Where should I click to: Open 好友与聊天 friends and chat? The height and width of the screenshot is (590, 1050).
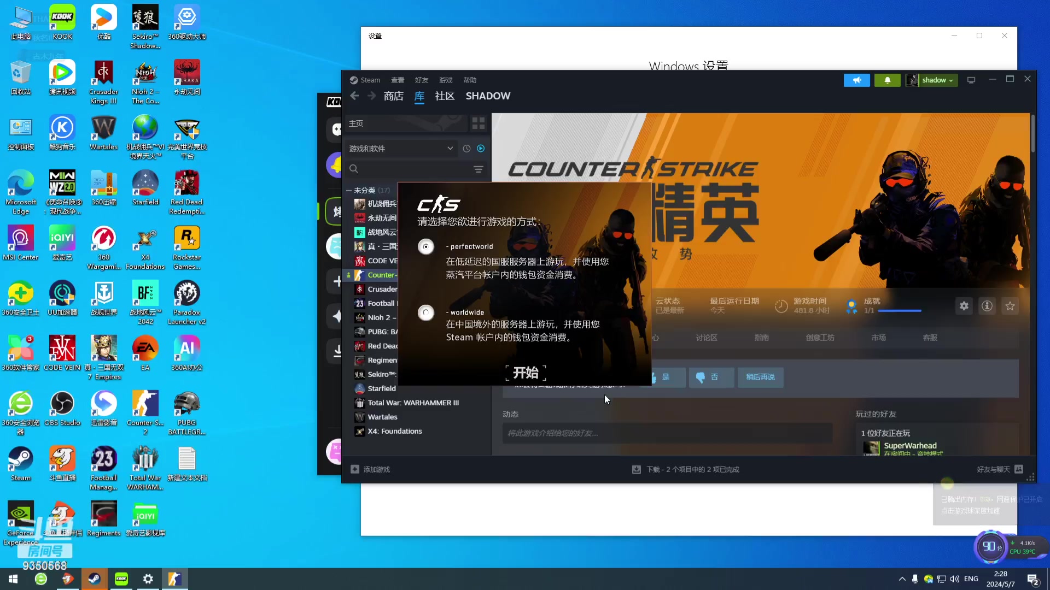(1000, 470)
